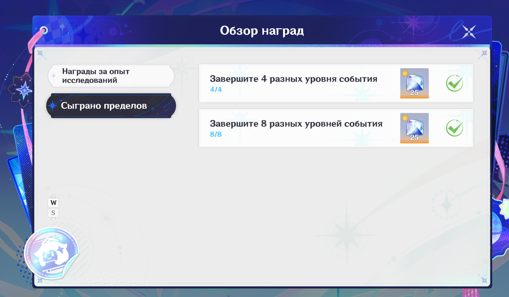Click the W key up navigation hint
This screenshot has width=509, height=297.
click(x=53, y=202)
